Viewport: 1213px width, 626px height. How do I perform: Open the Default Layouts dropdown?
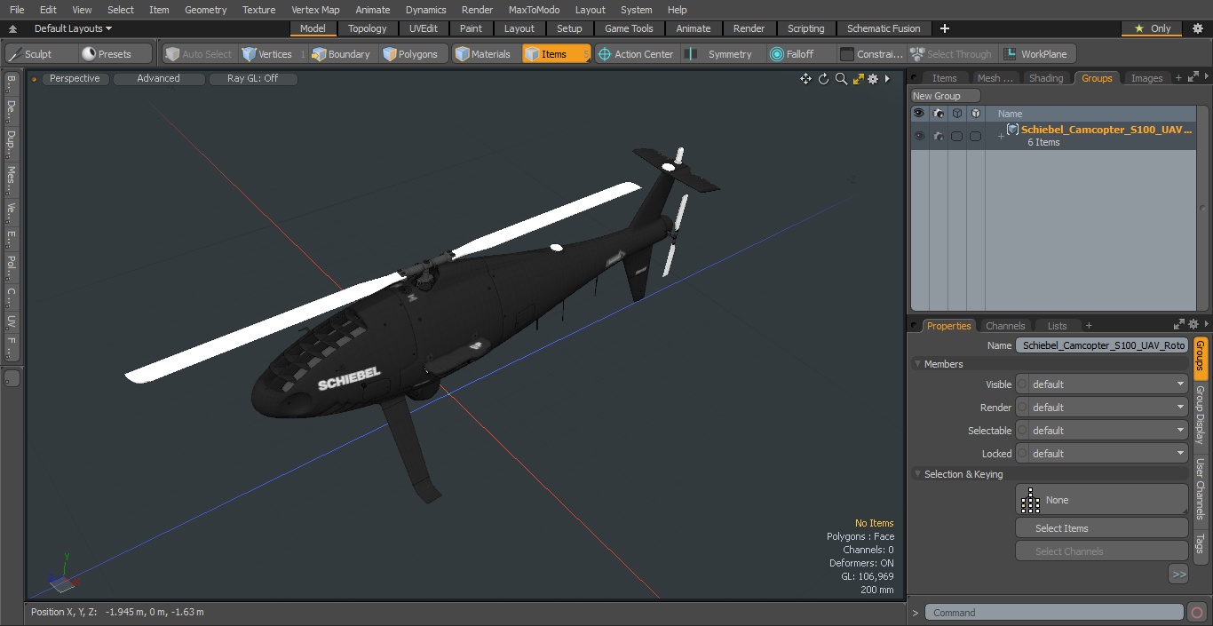[x=73, y=28]
